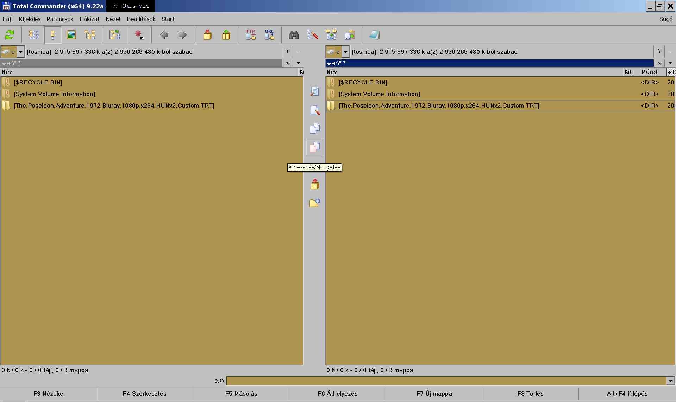Image resolution: width=676 pixels, height=402 pixels.
Task: Click the Pack icon in middle bar
Action: click(x=314, y=184)
